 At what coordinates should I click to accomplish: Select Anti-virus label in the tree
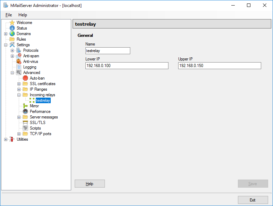(31, 61)
